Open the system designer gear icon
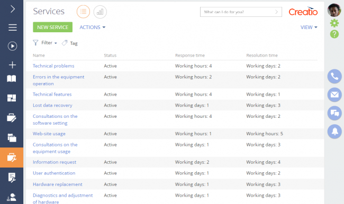344x204 pixels. click(334, 23)
